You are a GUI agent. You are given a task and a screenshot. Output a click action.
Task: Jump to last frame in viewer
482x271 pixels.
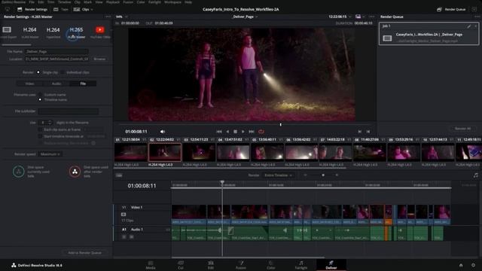point(251,132)
